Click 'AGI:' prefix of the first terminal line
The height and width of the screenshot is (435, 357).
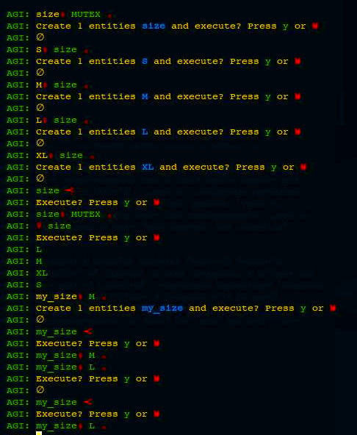click(x=18, y=15)
